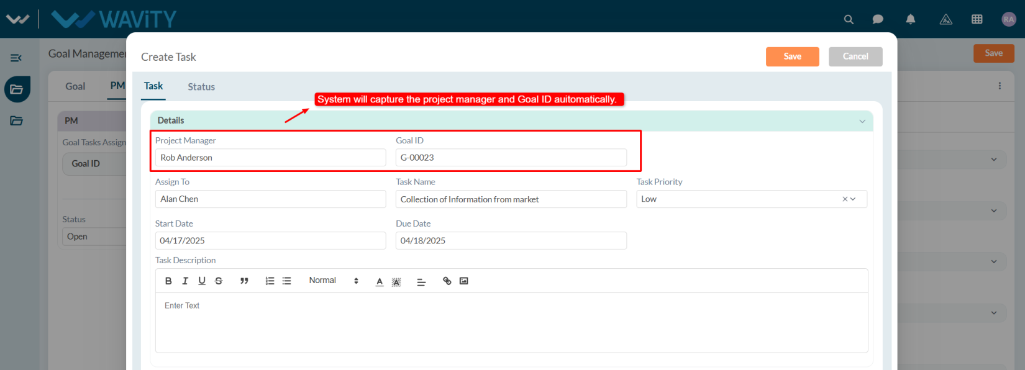Insert a bulleted list

pyautogui.click(x=286, y=281)
